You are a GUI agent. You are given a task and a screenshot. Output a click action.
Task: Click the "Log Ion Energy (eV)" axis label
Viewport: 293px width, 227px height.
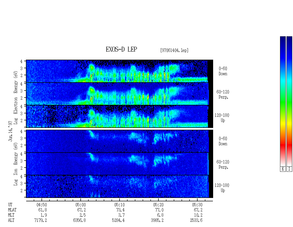(16, 164)
